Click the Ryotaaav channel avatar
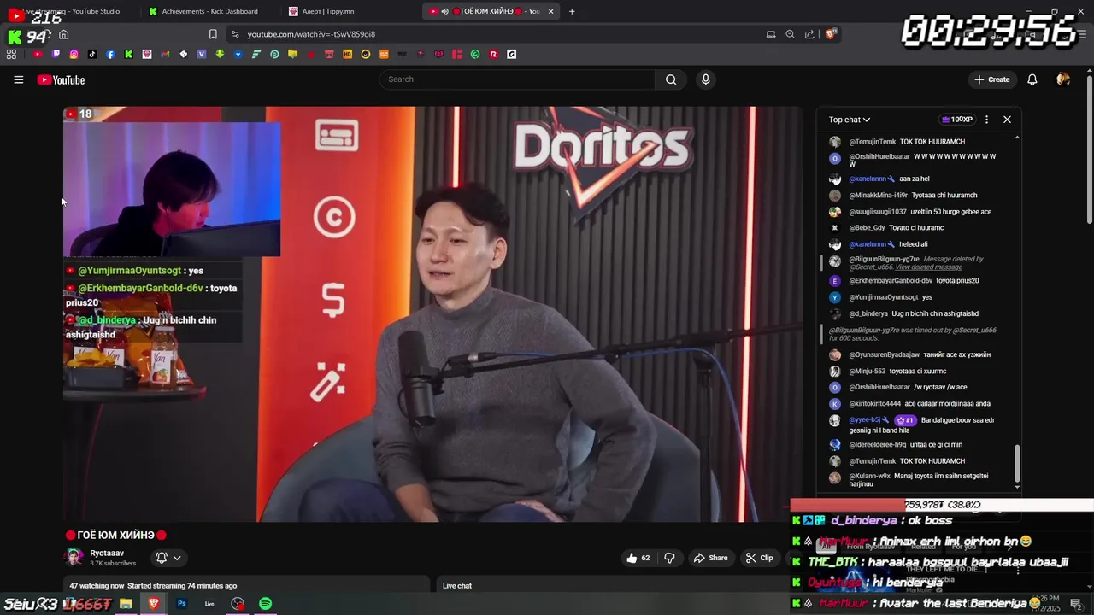The width and height of the screenshot is (1094, 615). click(x=74, y=558)
